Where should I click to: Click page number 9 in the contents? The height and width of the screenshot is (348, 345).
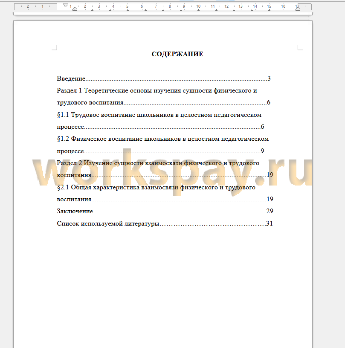click(262, 151)
